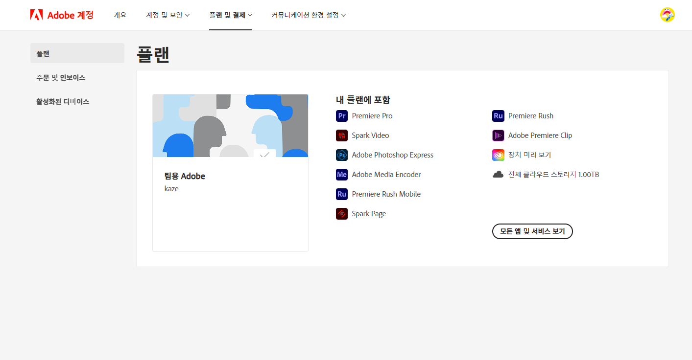The width and height of the screenshot is (692, 360).
Task: Click the kaze team name text
Action: [171, 189]
